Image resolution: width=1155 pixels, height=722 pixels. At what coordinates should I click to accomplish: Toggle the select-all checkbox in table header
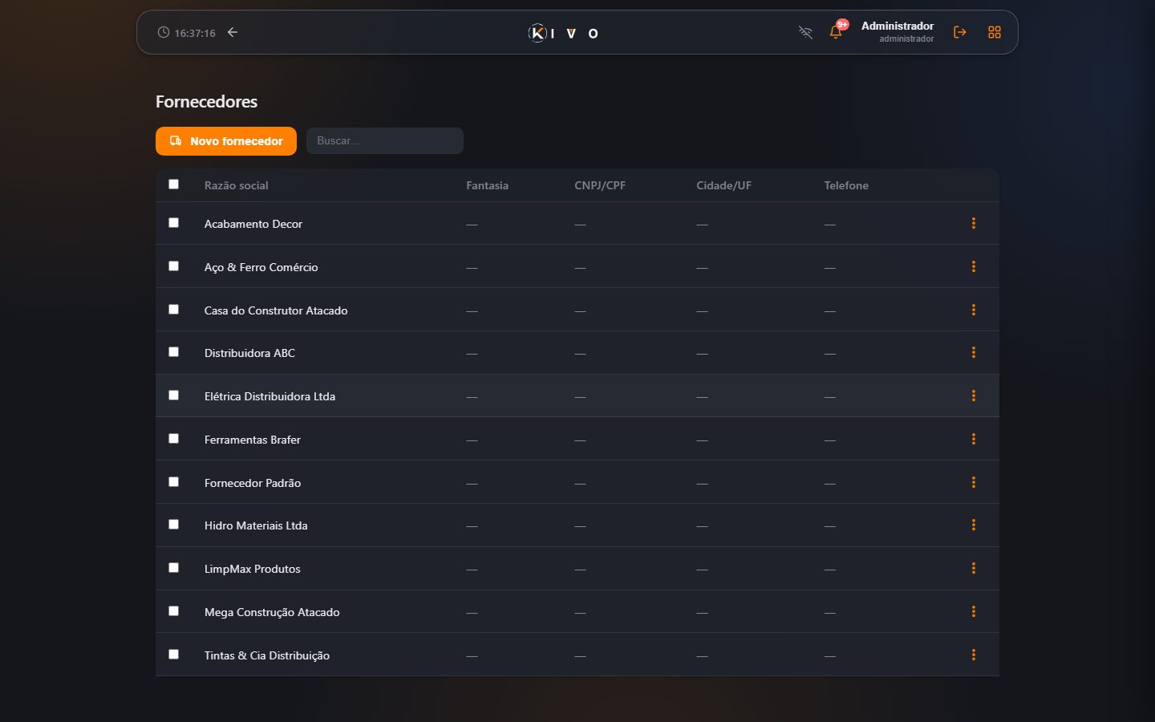[x=173, y=185]
